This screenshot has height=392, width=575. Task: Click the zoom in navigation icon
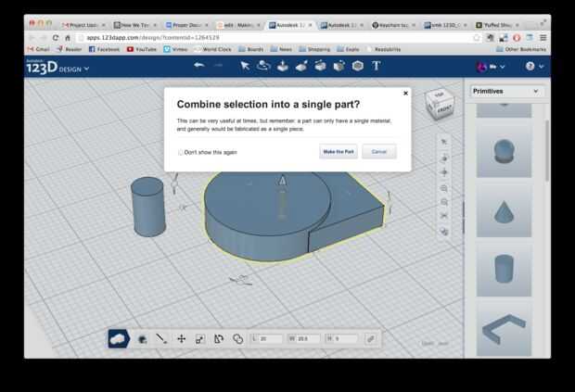445,187
